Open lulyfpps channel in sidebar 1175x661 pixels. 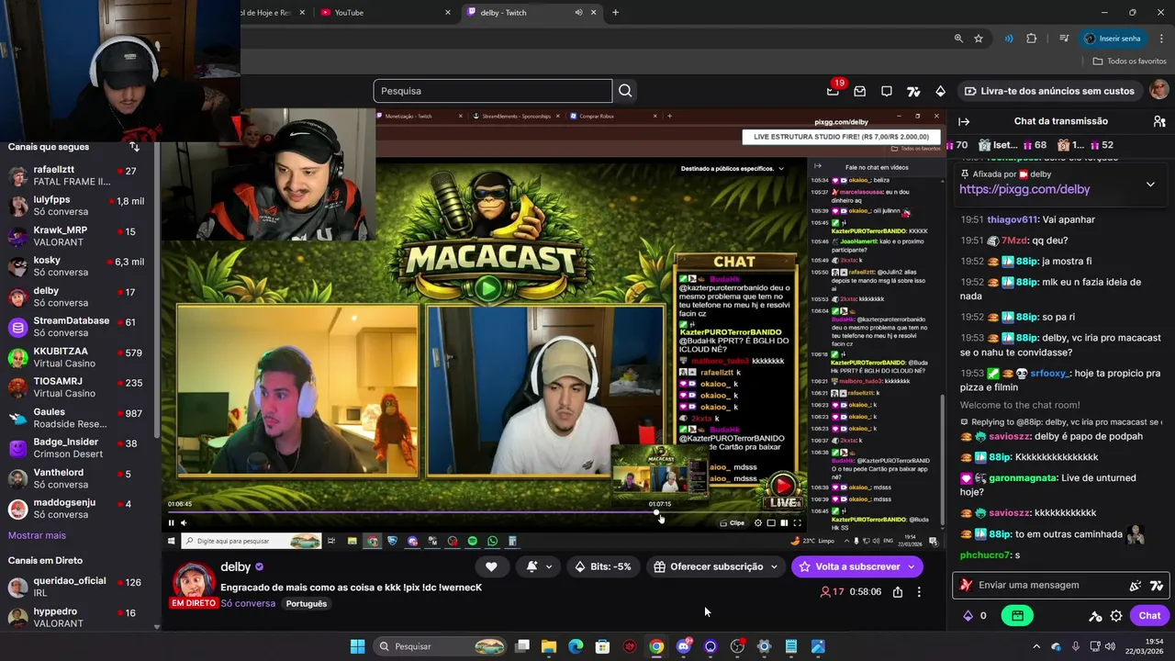click(77, 206)
